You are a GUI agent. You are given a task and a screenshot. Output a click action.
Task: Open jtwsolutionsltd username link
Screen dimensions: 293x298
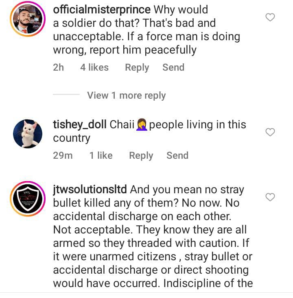click(x=90, y=189)
